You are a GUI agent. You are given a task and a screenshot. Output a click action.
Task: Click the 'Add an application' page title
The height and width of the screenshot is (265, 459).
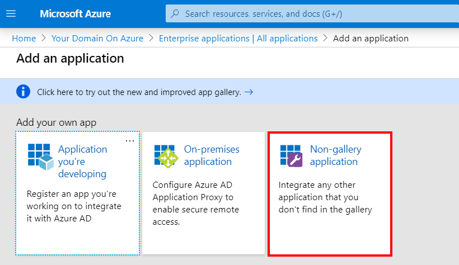click(71, 59)
